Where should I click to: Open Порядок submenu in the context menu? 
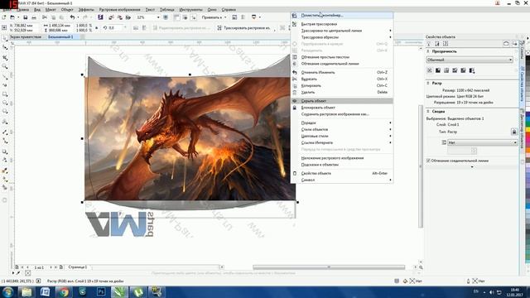point(342,123)
